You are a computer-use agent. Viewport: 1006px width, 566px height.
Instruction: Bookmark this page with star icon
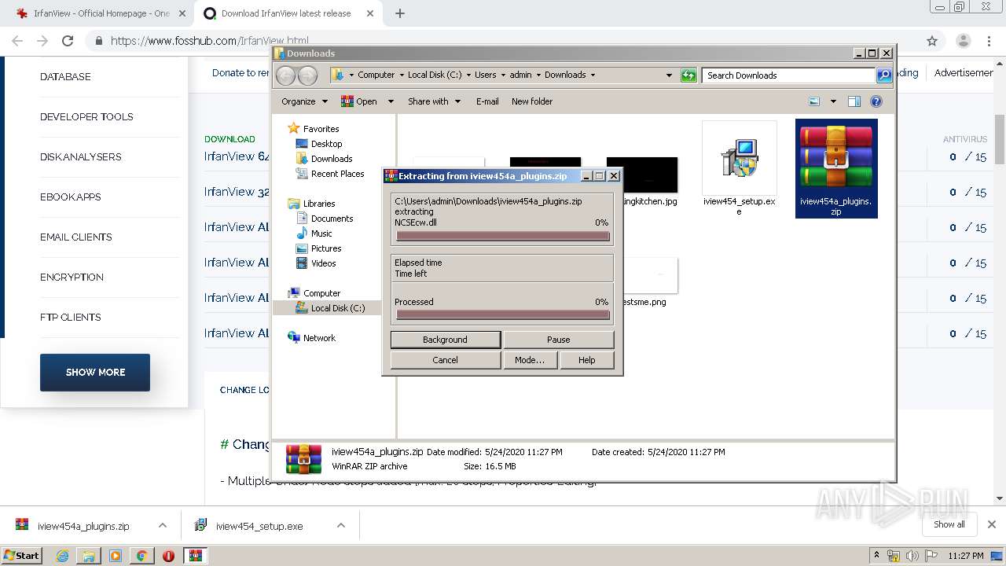point(932,41)
